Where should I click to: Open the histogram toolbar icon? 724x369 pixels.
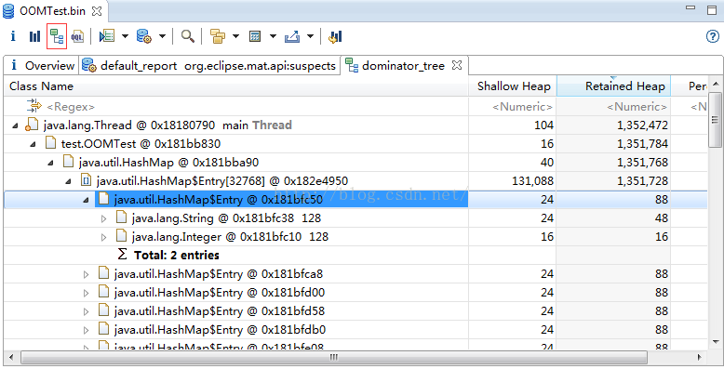34,36
